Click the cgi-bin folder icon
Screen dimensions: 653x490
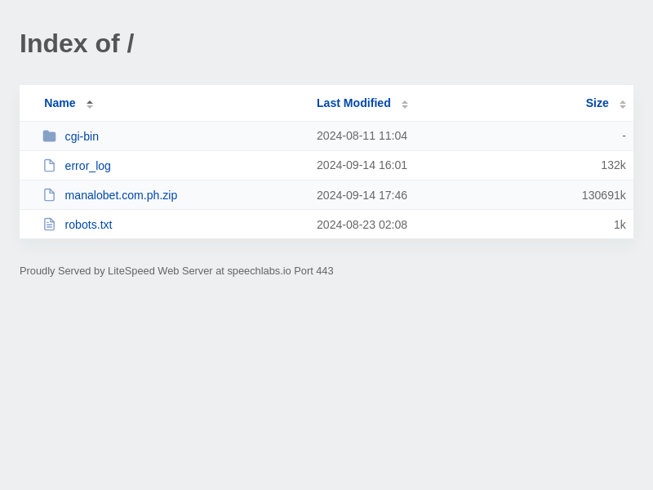(x=49, y=136)
